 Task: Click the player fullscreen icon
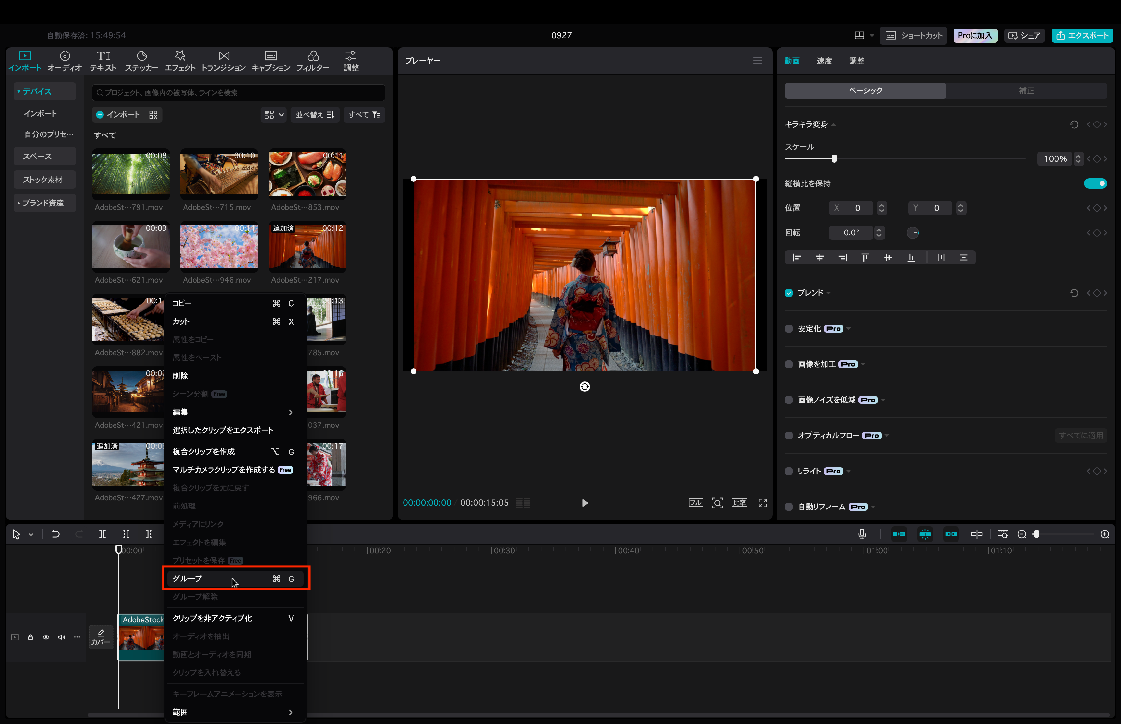[x=763, y=503]
